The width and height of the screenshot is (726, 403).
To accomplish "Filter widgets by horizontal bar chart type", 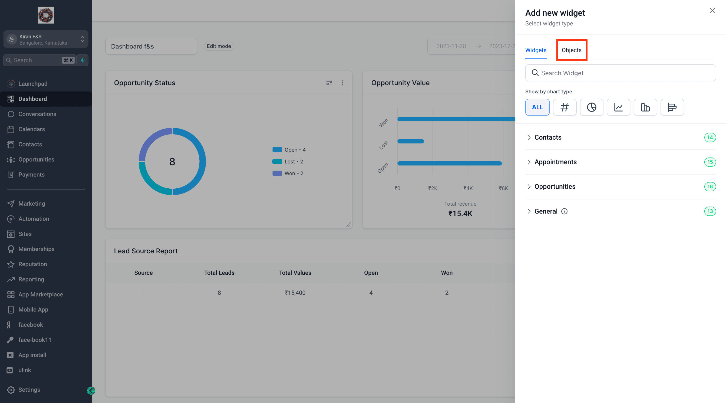I will click(x=672, y=107).
